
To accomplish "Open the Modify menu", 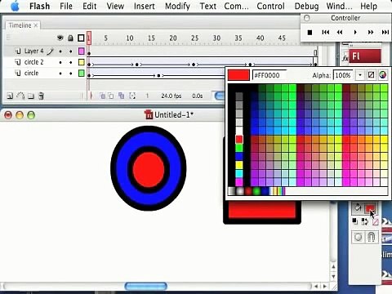I will tap(177, 6).
